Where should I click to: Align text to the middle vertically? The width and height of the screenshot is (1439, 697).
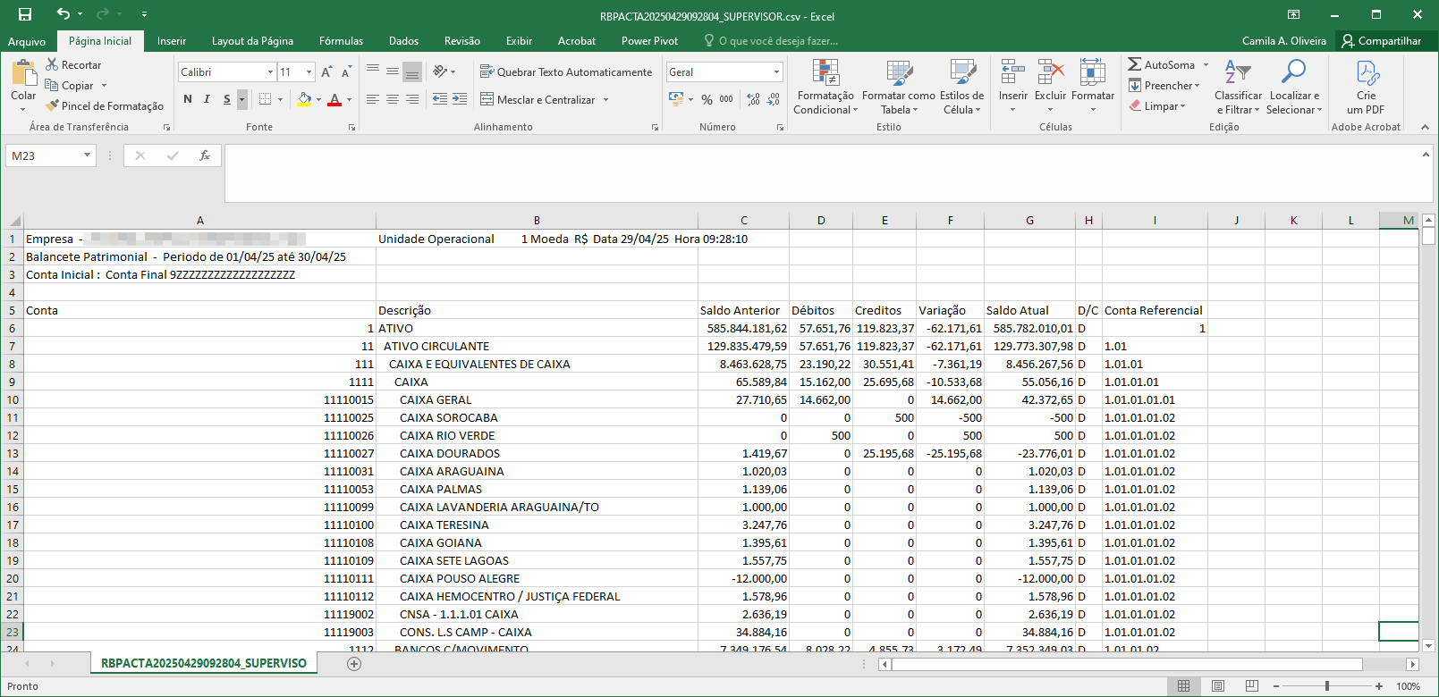point(393,71)
